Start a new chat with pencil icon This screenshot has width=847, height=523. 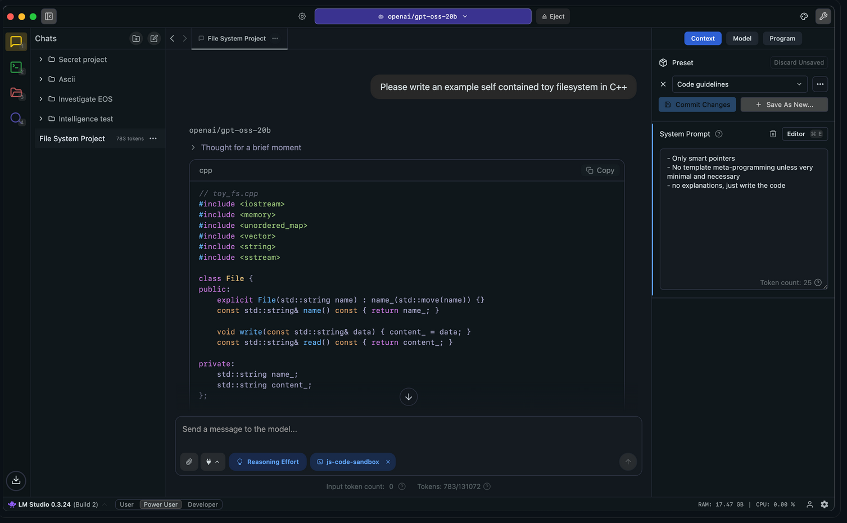(x=154, y=38)
